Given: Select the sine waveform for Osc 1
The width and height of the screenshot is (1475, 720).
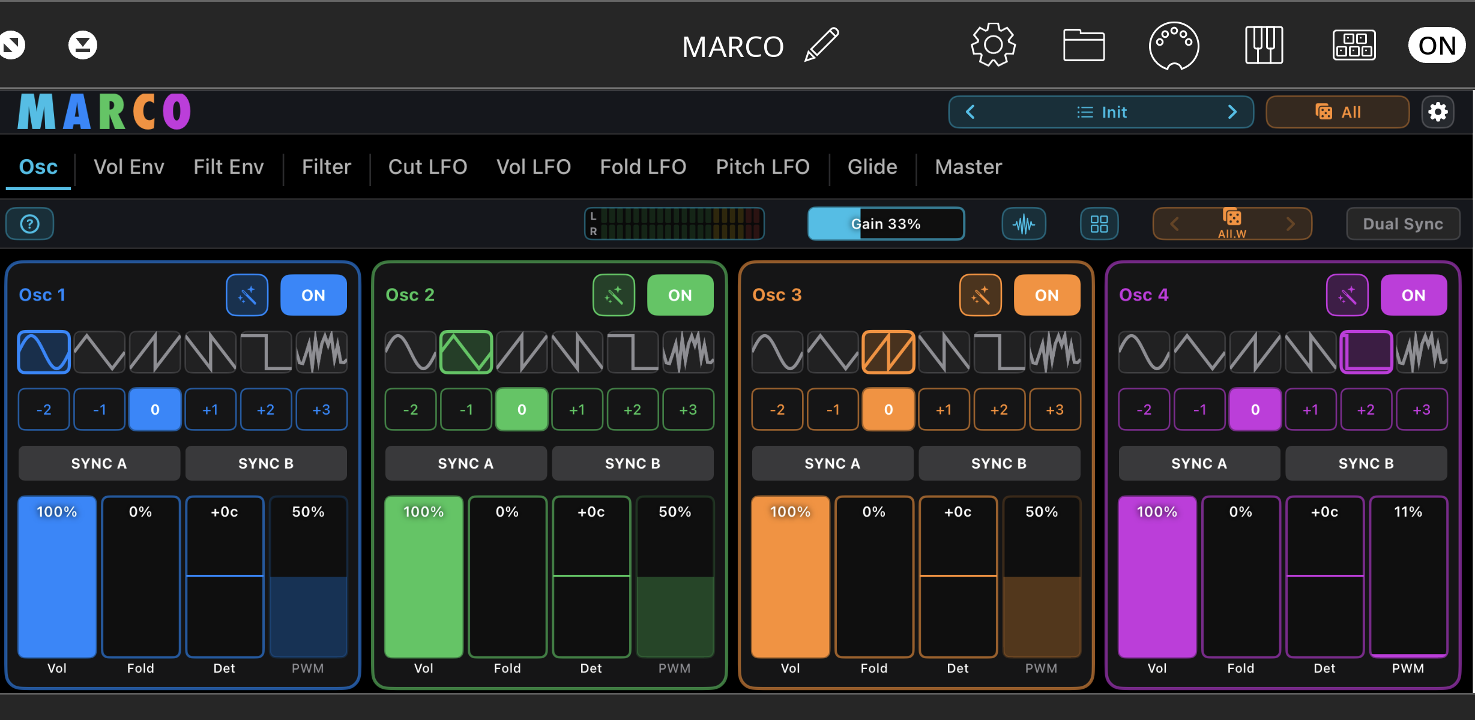Looking at the screenshot, I should 44,352.
